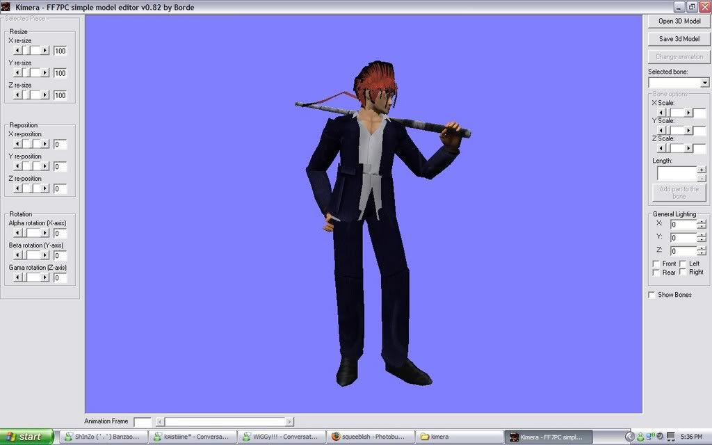Increase General Lighting Y with spinner

[702, 235]
